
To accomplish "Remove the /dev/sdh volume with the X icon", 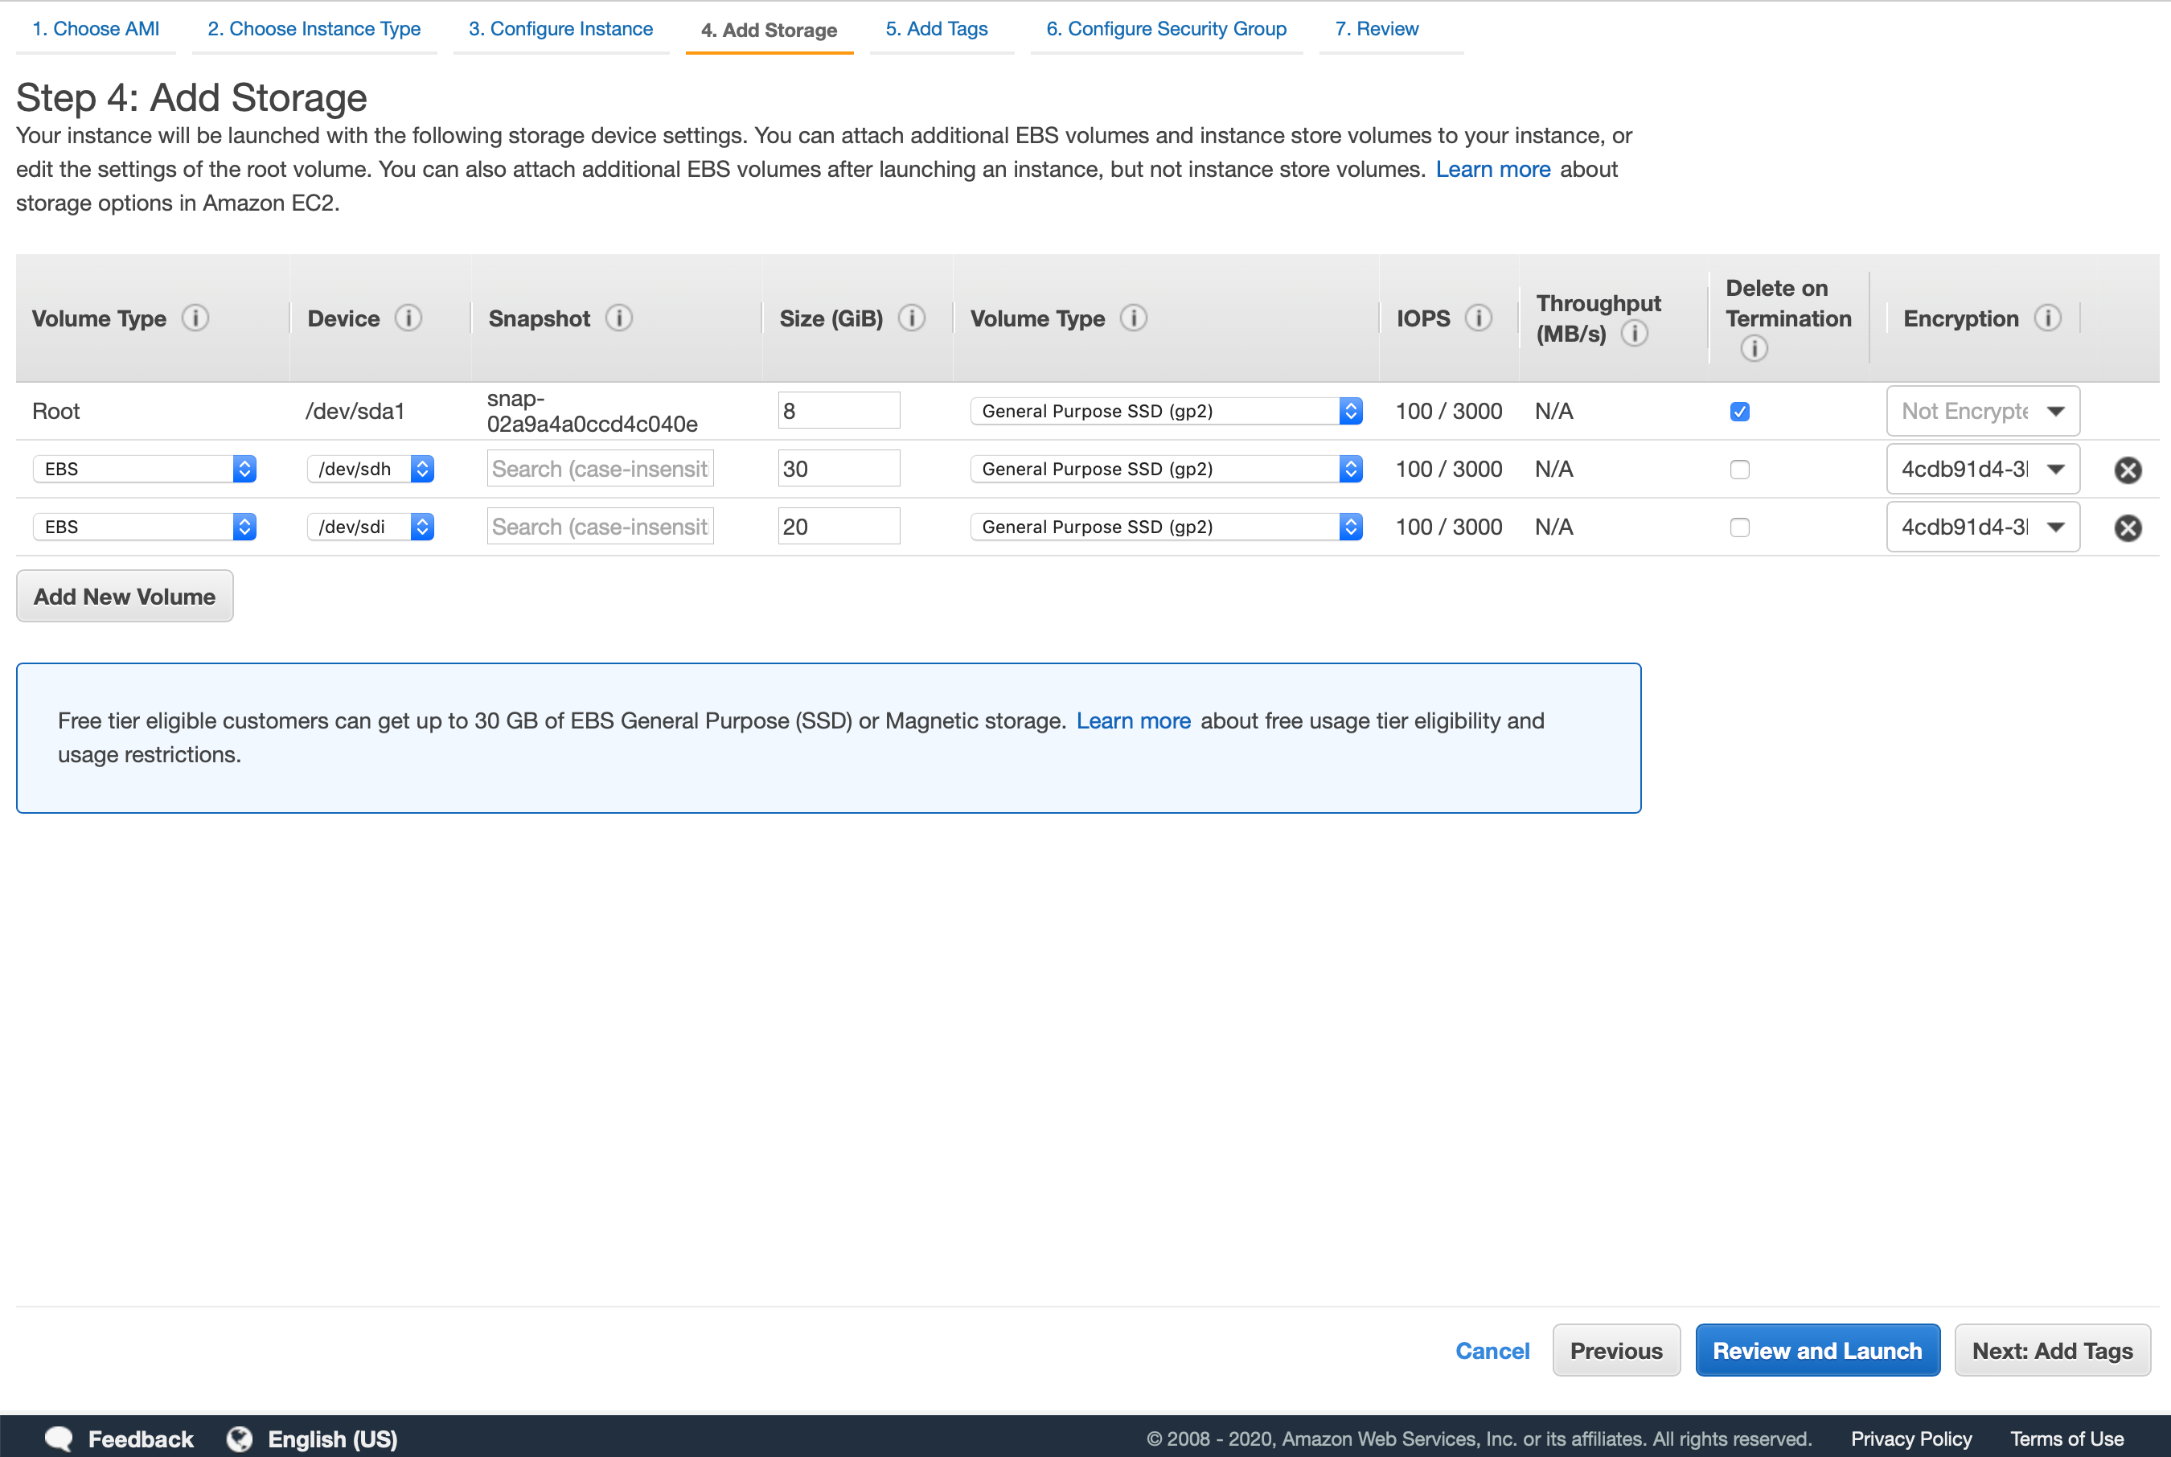I will coord(2128,470).
